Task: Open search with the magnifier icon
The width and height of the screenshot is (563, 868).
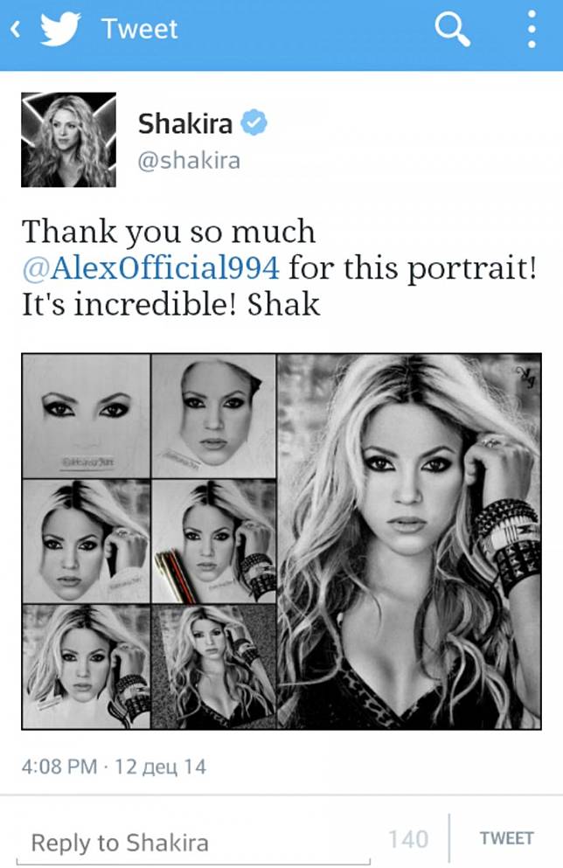Action: point(452,30)
